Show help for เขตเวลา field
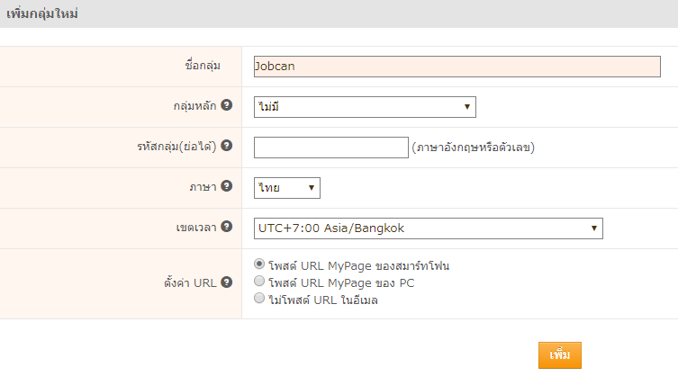The height and width of the screenshot is (376, 678). coord(227,227)
